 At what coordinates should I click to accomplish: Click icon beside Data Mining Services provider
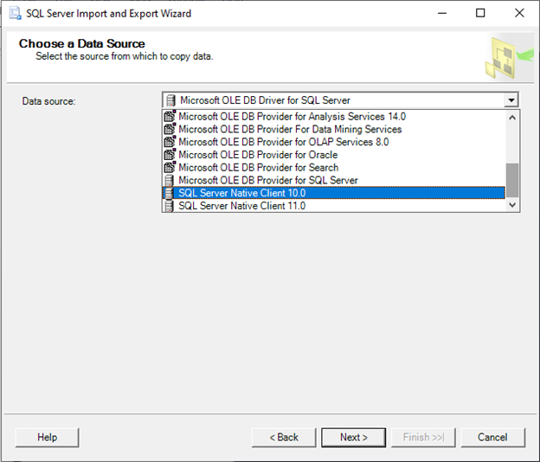pyautogui.click(x=170, y=129)
